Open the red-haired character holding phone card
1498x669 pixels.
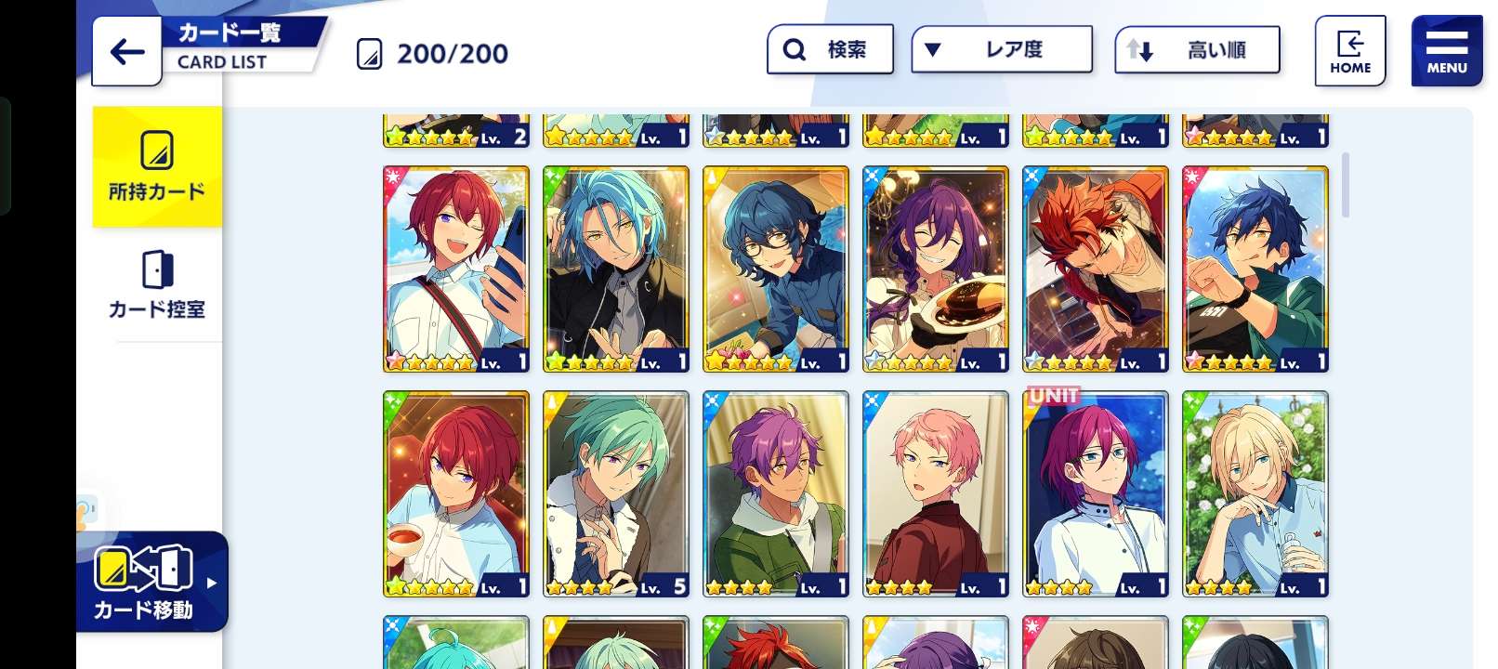pos(456,269)
